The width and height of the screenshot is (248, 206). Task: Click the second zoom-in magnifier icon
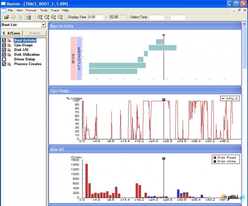click(53, 17)
